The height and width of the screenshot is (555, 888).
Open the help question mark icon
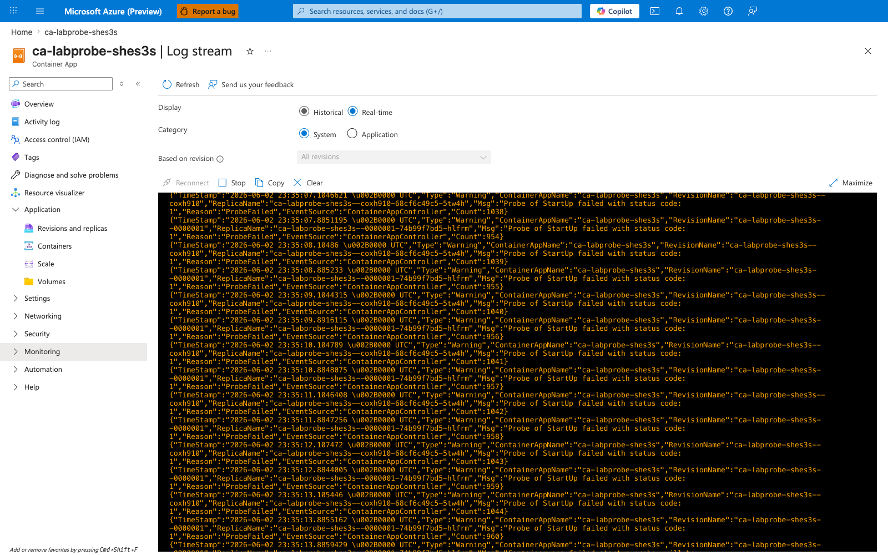[728, 11]
